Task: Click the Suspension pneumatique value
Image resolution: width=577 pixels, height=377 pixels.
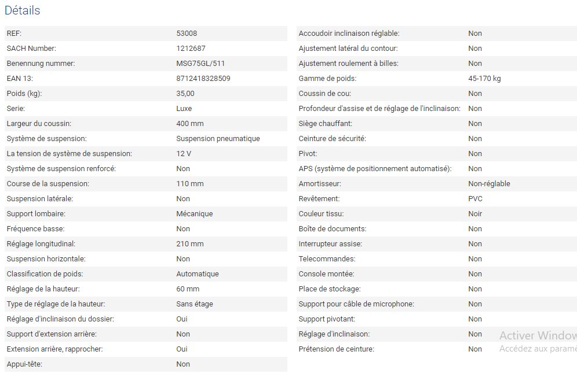Action: pyautogui.click(x=218, y=139)
